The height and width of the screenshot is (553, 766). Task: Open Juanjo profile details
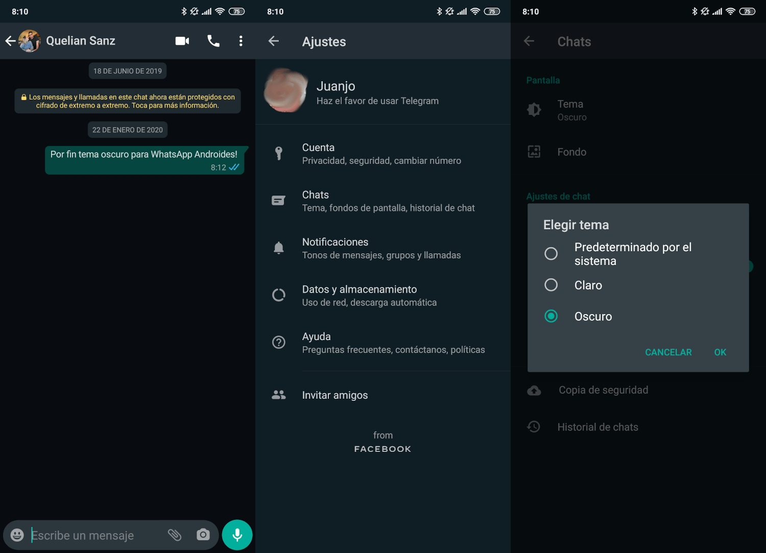[383, 92]
